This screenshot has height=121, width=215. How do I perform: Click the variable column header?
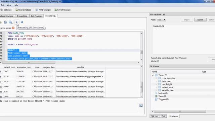(x=81, y=67)
